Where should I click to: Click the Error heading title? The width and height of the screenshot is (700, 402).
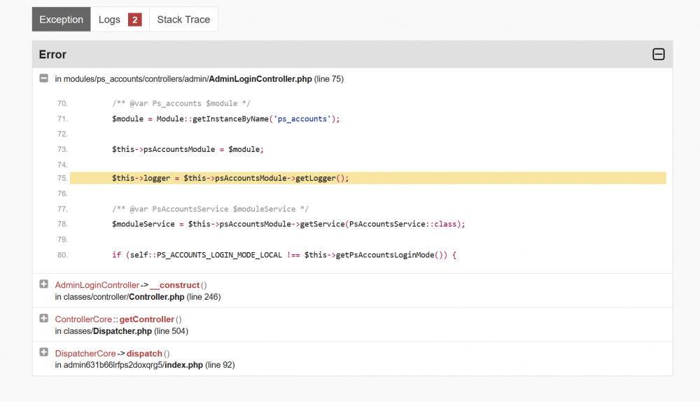[x=52, y=55]
